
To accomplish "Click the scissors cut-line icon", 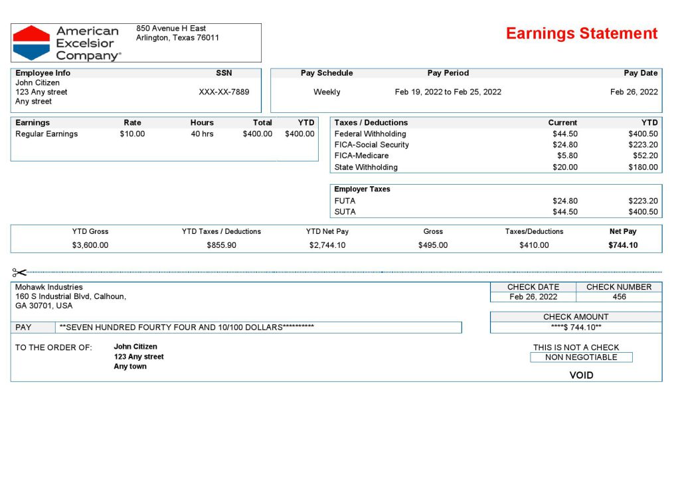I will (x=19, y=272).
